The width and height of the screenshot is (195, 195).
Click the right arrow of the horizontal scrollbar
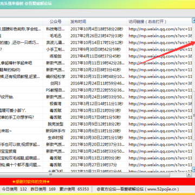[189, 174]
